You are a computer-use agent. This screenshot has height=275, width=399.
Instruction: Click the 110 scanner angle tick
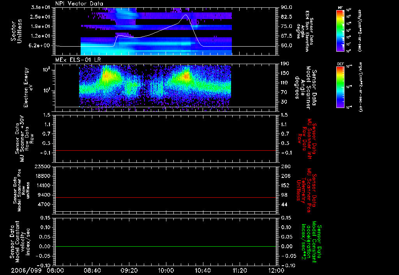click(x=285, y=83)
